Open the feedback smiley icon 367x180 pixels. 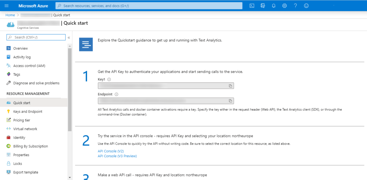tap(306, 6)
